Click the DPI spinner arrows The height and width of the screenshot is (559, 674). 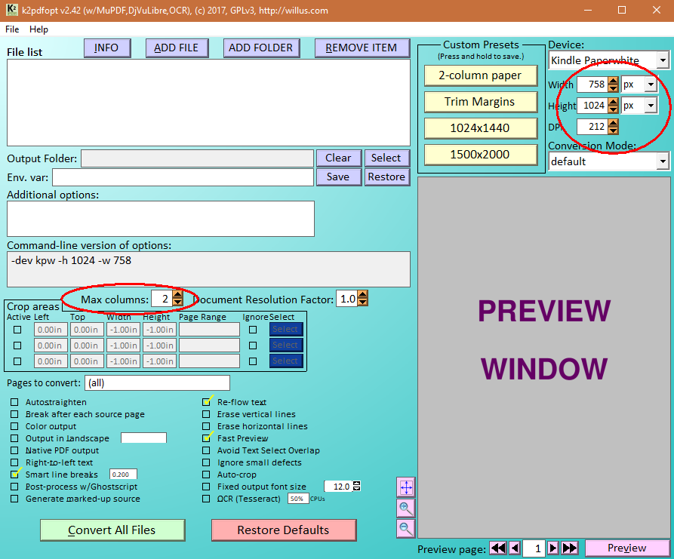(x=614, y=126)
